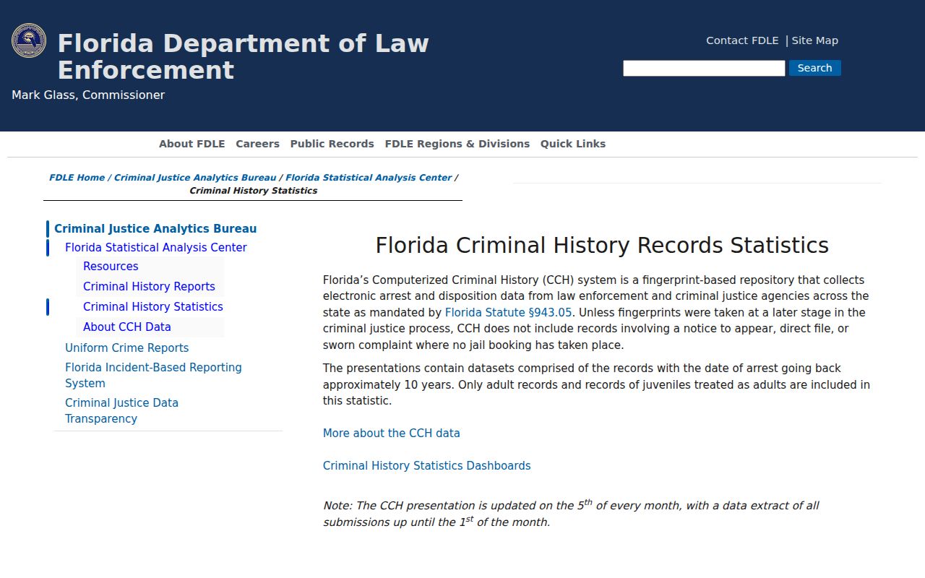Open Criminal Justice Data Transparency link
Image resolution: width=925 pixels, height=578 pixels.
coord(121,411)
